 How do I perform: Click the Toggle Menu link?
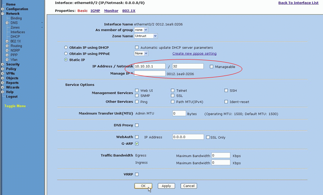click(x=15, y=106)
